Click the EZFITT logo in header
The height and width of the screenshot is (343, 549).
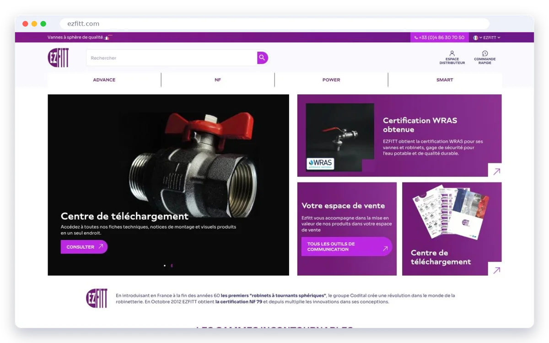pos(58,58)
